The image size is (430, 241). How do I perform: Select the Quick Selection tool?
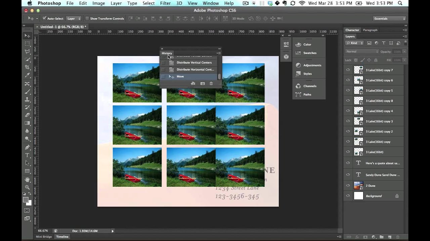[27, 59]
